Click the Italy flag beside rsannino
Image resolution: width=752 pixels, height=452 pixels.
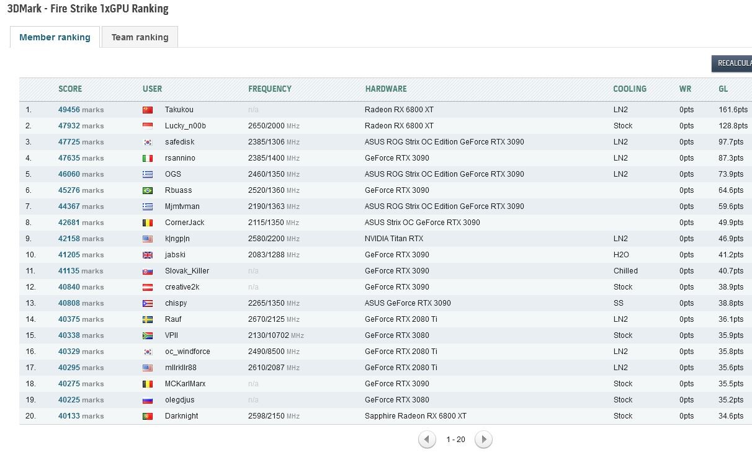pyautogui.click(x=147, y=158)
